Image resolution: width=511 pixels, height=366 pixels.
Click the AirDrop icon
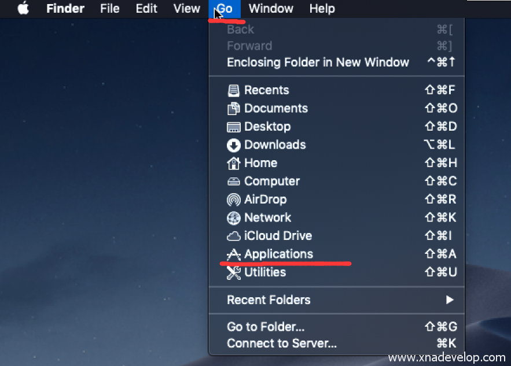(x=233, y=199)
